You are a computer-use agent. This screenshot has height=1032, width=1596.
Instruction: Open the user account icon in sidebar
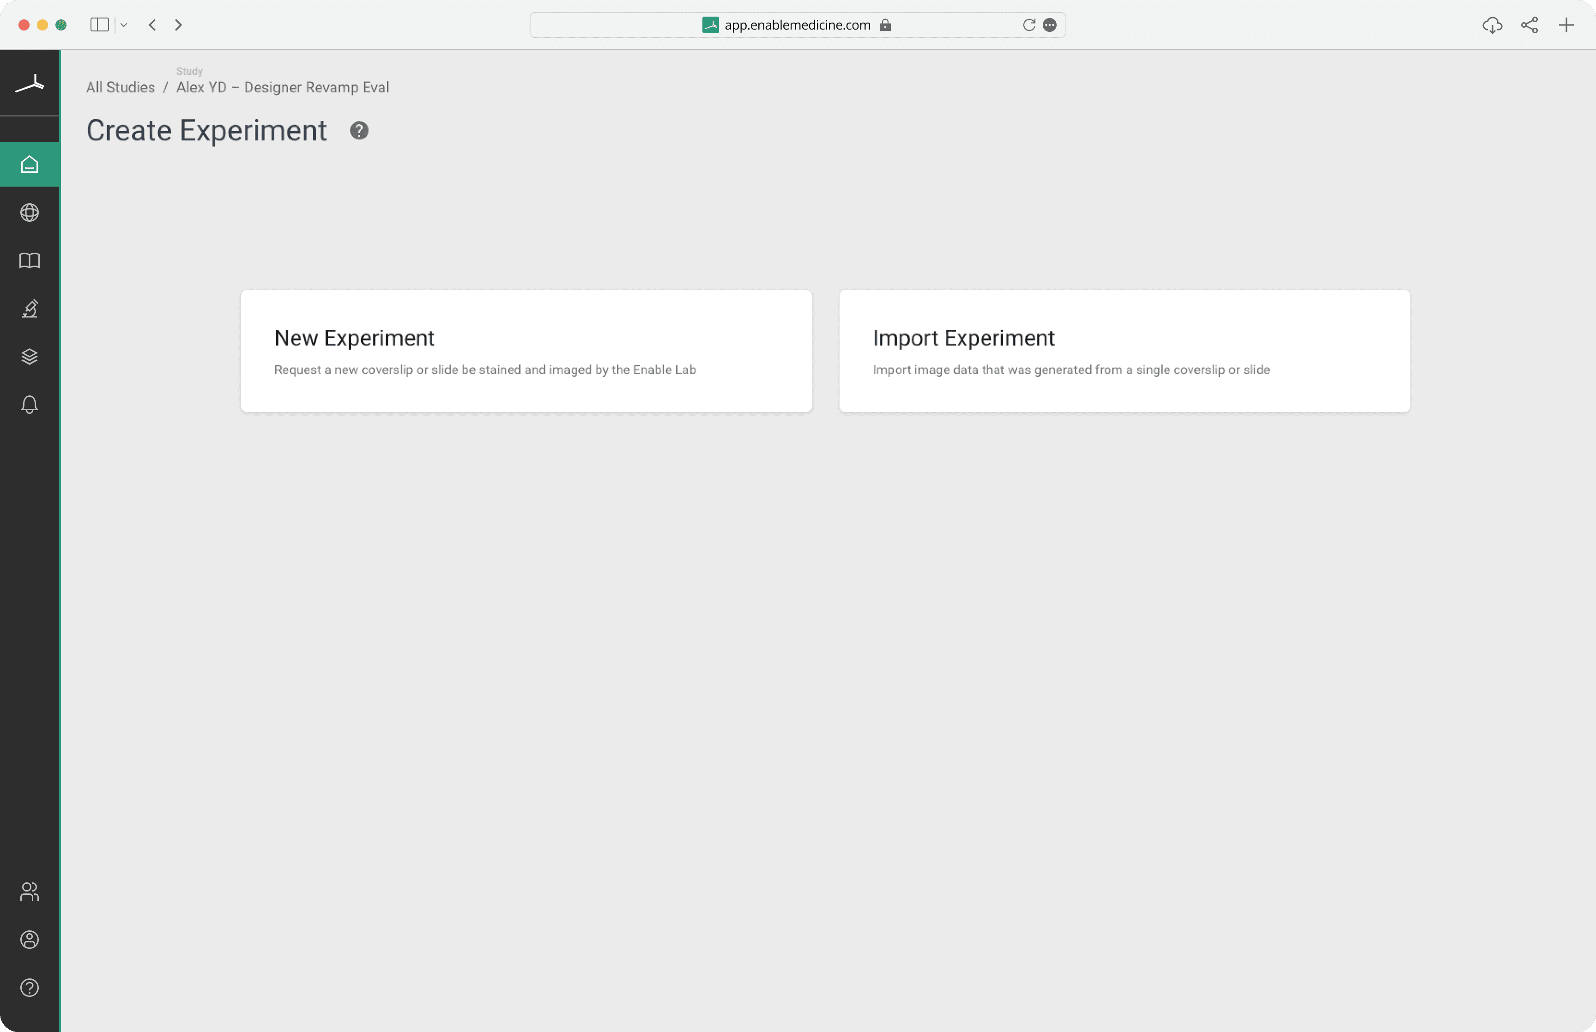pos(30,940)
